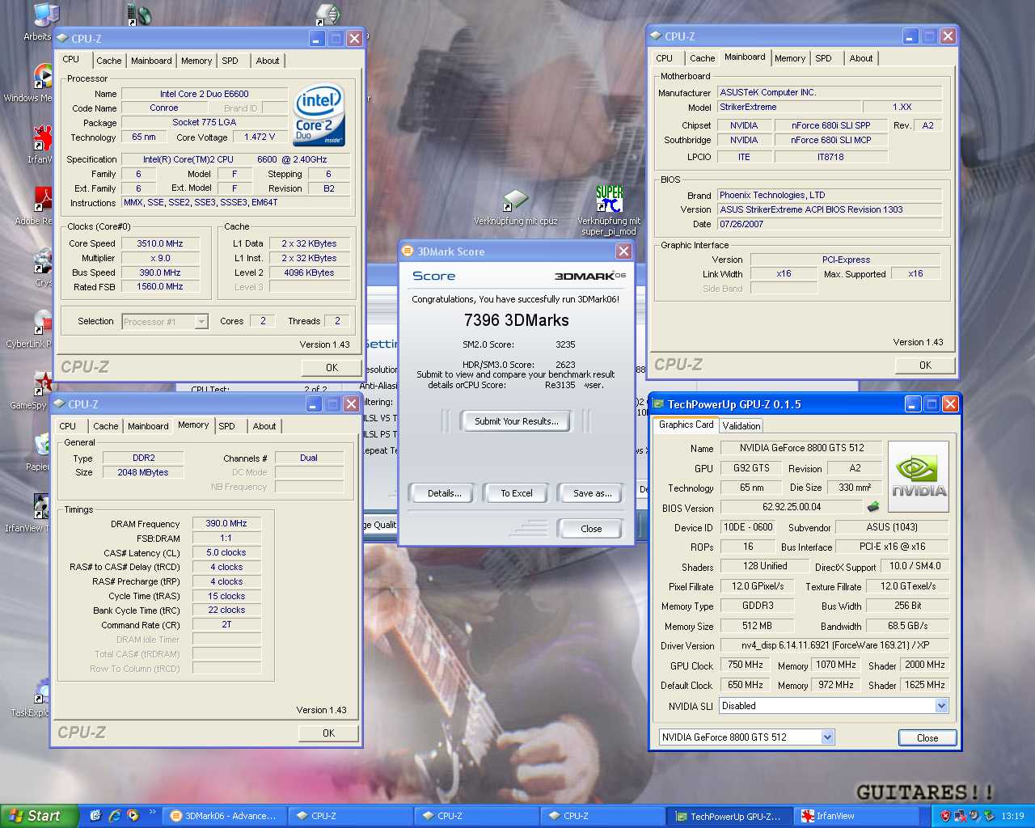Click the Save as... button
This screenshot has height=828, width=1035.
click(592, 493)
